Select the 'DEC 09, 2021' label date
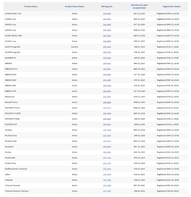Screen dimensions: 191x197 point(139,186)
